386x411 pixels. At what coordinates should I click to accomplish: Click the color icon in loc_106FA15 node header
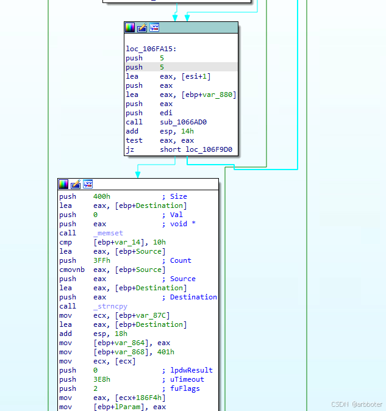(x=130, y=27)
